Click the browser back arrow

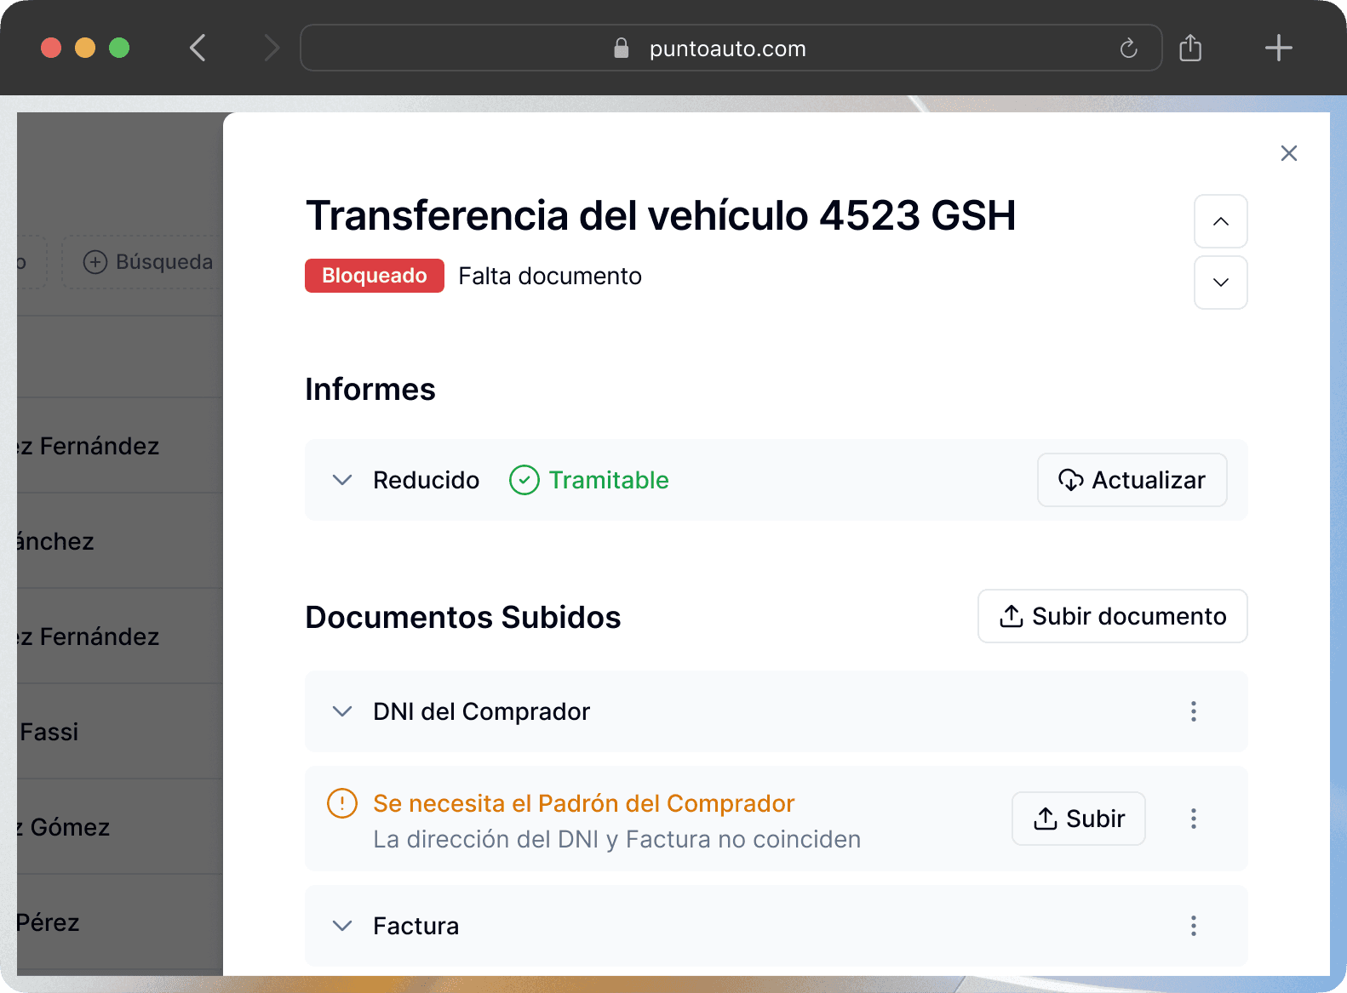[x=198, y=48]
